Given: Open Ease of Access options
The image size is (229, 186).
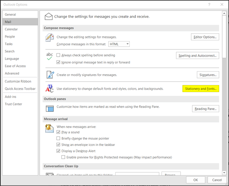Looking at the screenshot, I should [x=20, y=66].
